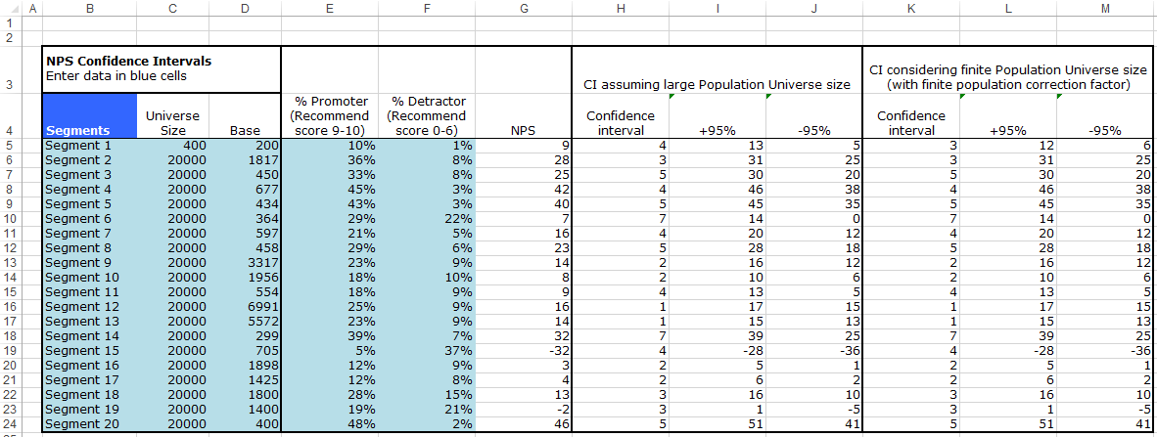Image resolution: width=1157 pixels, height=437 pixels.
Task: Select column header E
Action: 330,8
